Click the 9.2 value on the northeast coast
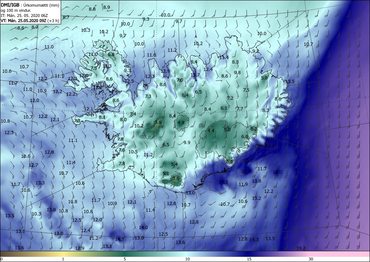The width and height of the screenshot is (370, 262). [x=256, y=51]
